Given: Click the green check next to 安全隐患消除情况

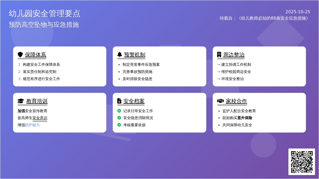Looking at the screenshot, I should (119, 118).
